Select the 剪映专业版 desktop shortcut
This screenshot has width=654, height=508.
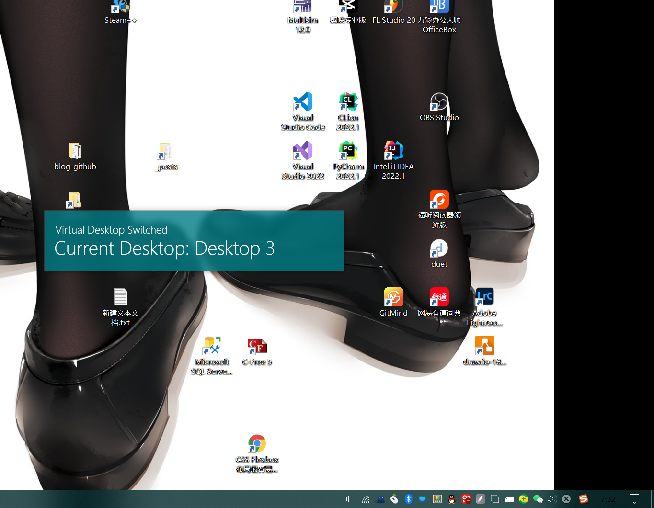348,12
